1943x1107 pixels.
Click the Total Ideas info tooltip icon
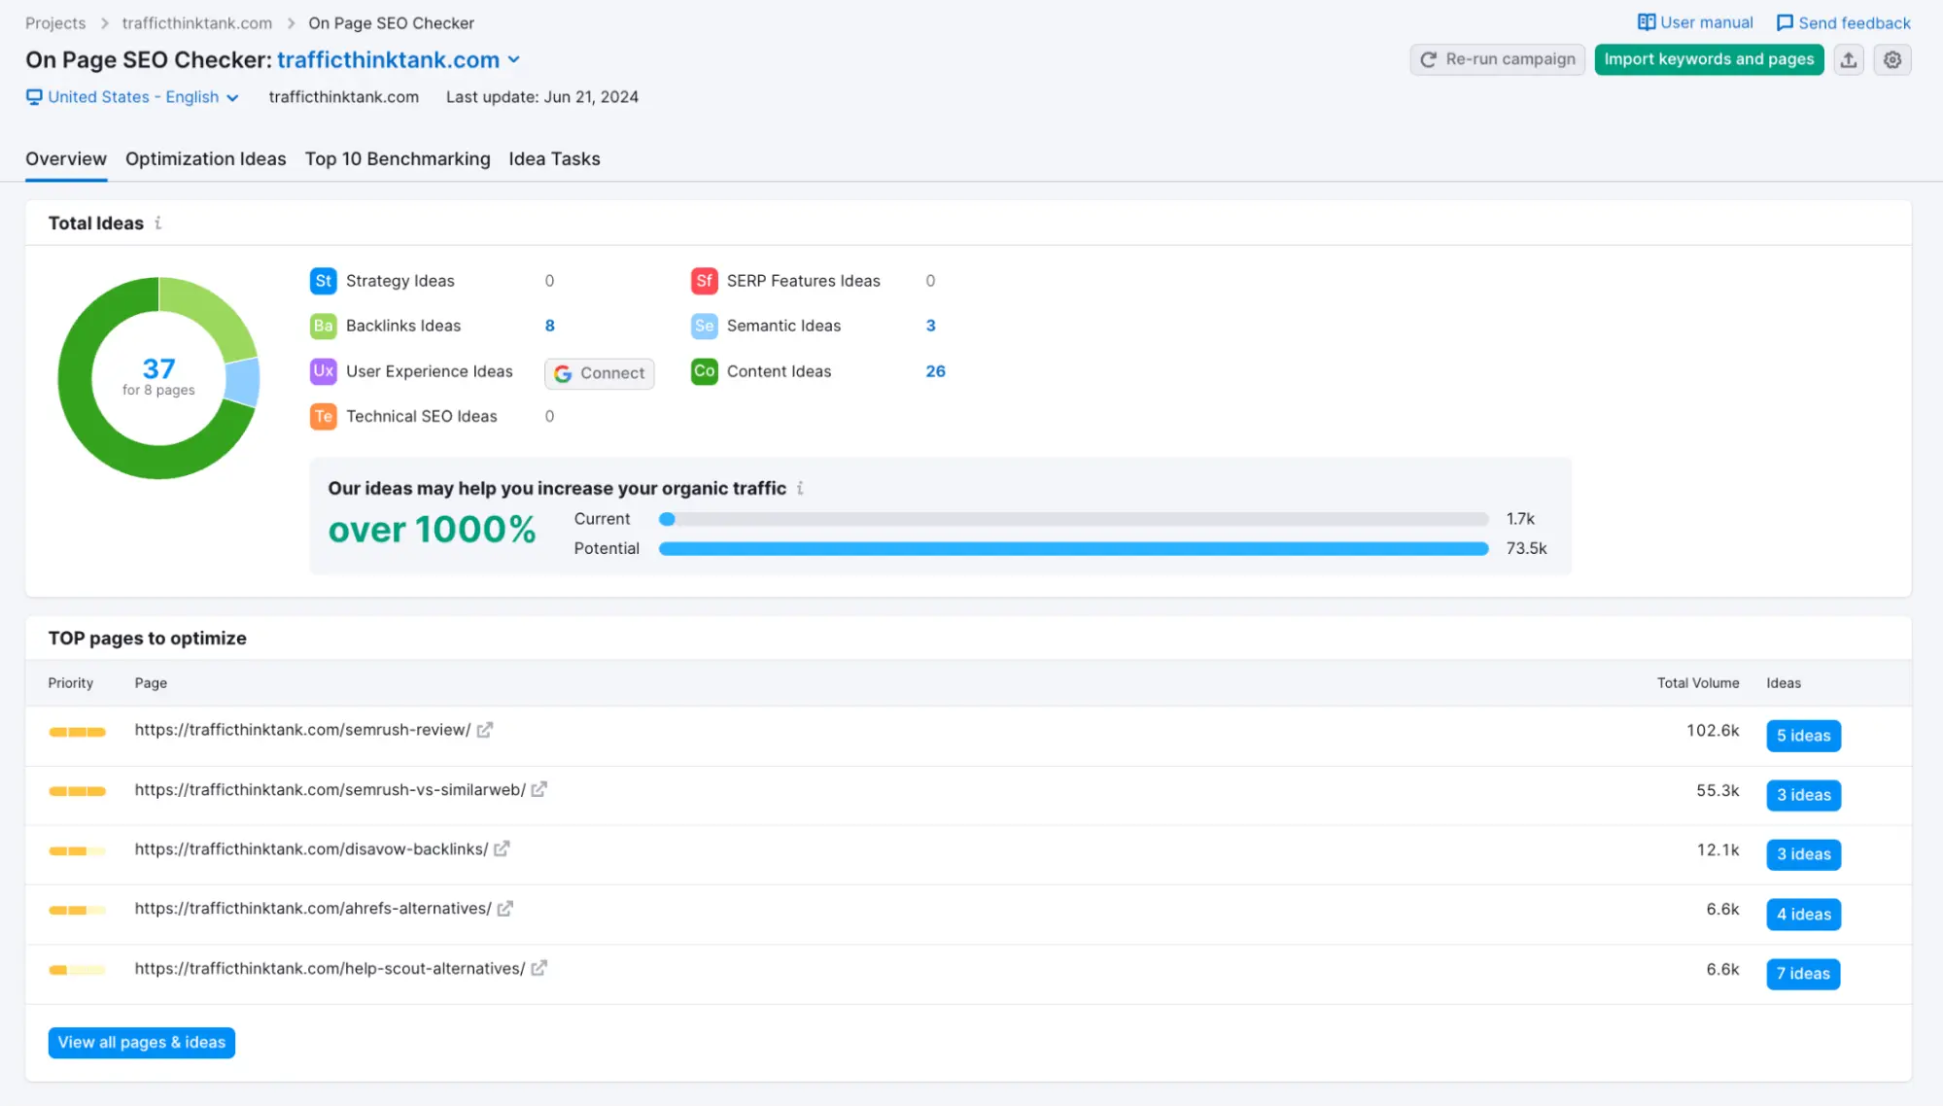tap(158, 223)
